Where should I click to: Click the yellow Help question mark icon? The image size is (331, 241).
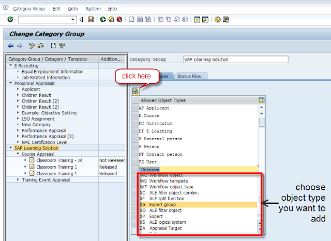[218, 20]
